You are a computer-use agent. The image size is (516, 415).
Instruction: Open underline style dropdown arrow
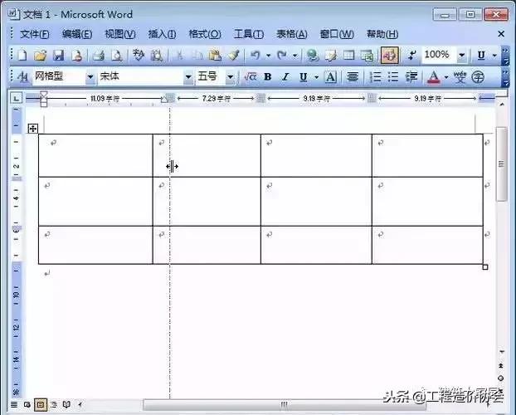[317, 77]
